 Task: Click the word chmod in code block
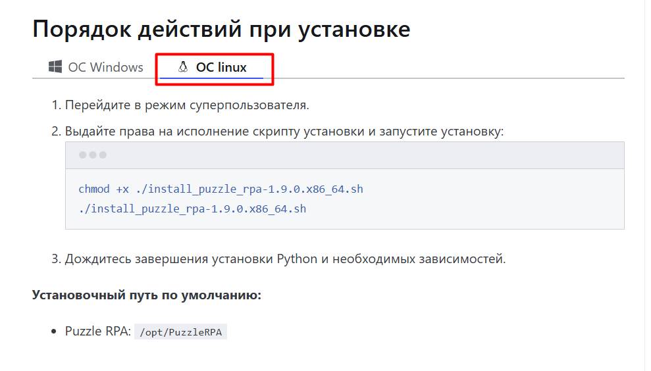(94, 189)
